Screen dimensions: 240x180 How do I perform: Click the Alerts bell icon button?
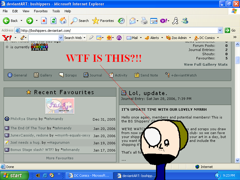[x=152, y=38]
